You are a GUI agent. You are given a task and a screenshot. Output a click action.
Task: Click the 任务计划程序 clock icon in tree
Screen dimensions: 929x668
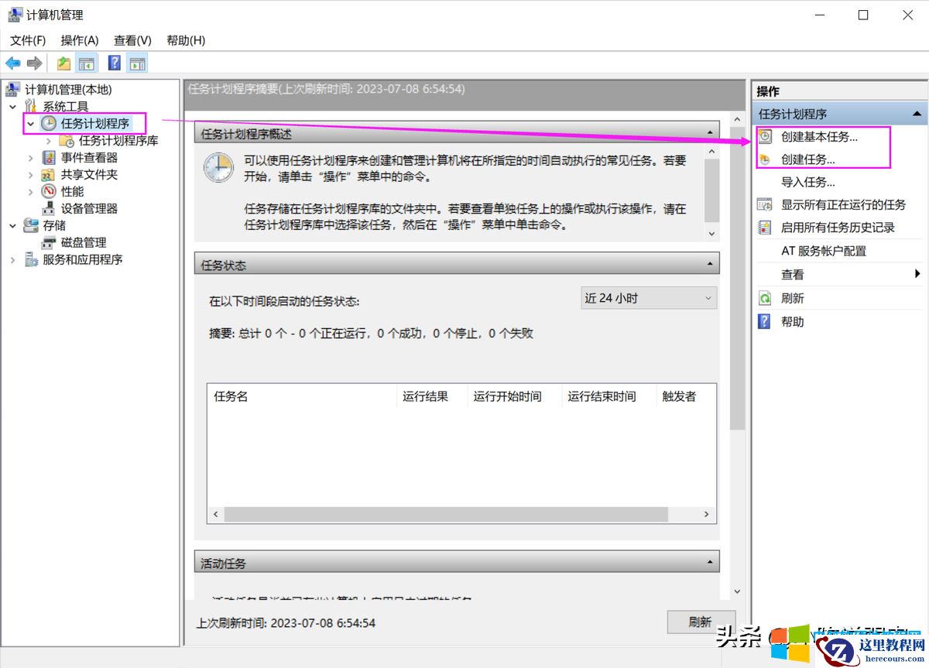click(49, 123)
